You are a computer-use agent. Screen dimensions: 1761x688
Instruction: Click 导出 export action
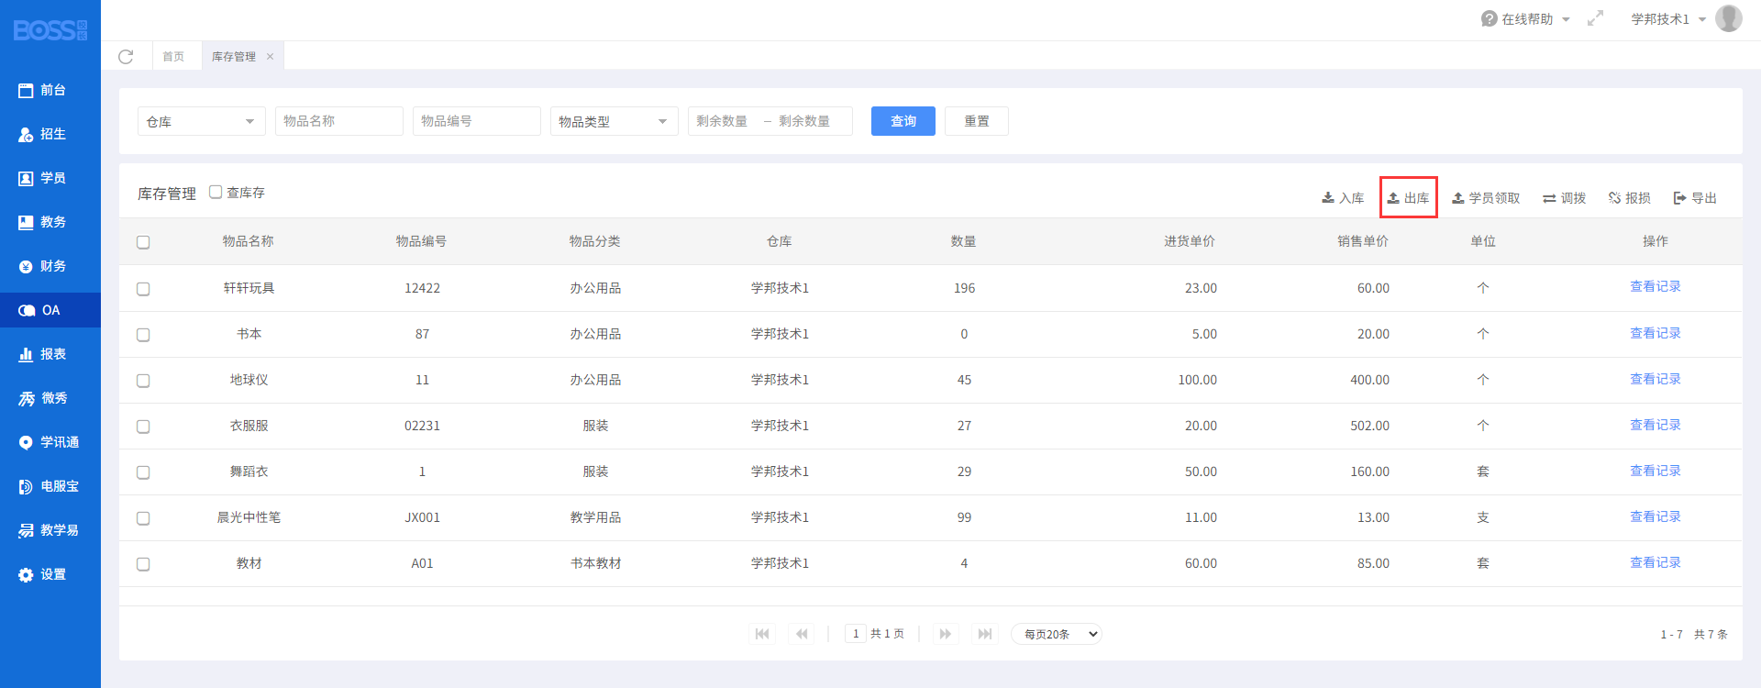1695,198
